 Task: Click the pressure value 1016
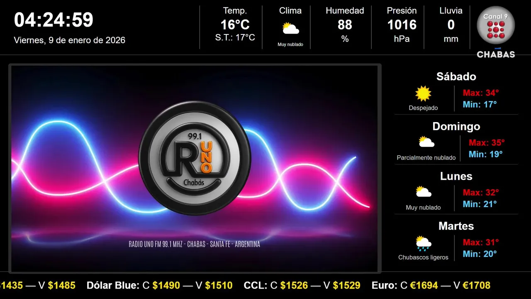(402, 25)
